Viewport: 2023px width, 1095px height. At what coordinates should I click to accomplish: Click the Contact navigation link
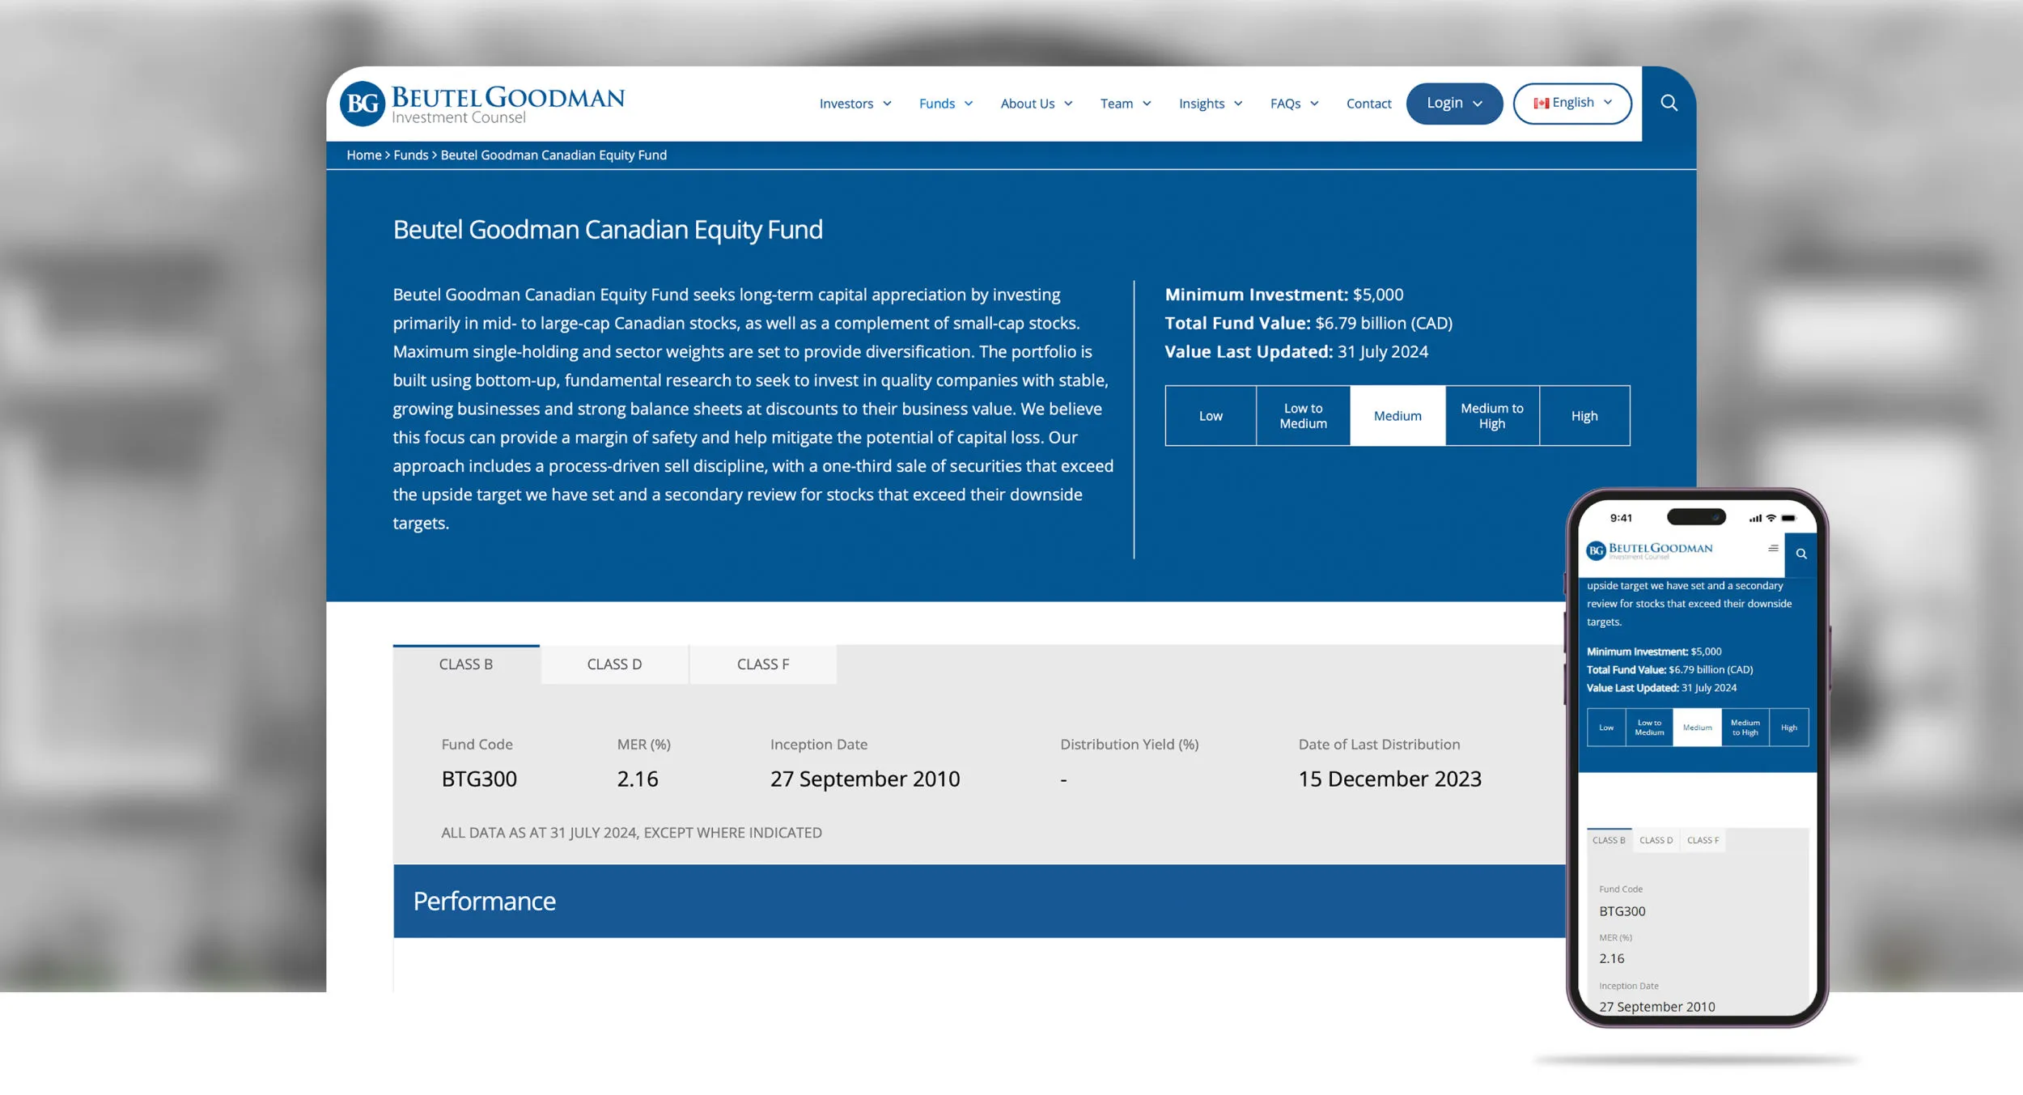coord(1368,104)
